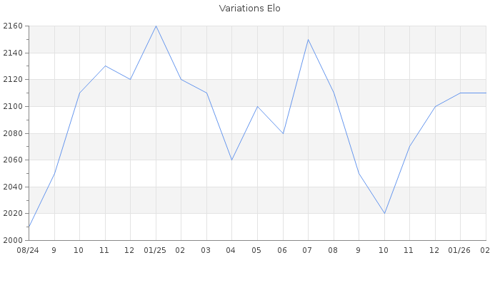The height and width of the screenshot is (285, 500).
Task: Select the 2140 y-axis label
Action: pyautogui.click(x=12, y=53)
